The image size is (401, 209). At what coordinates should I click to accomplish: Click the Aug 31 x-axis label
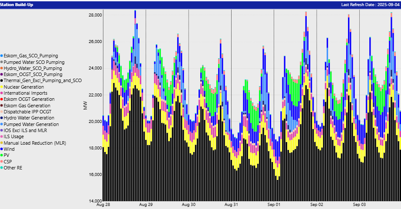pyautogui.click(x=231, y=204)
